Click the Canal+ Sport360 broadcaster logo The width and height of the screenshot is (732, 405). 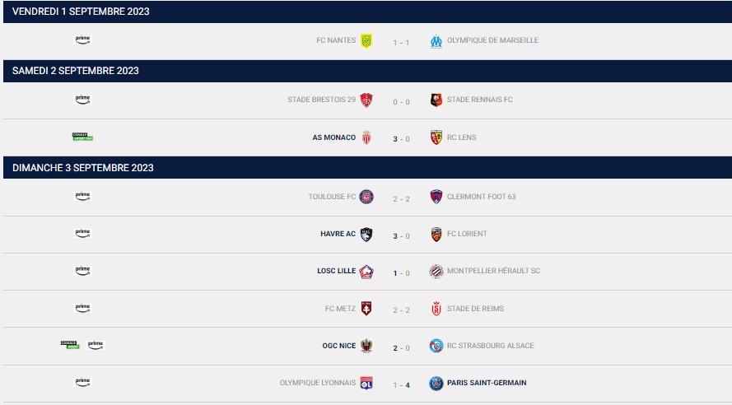[x=82, y=137]
